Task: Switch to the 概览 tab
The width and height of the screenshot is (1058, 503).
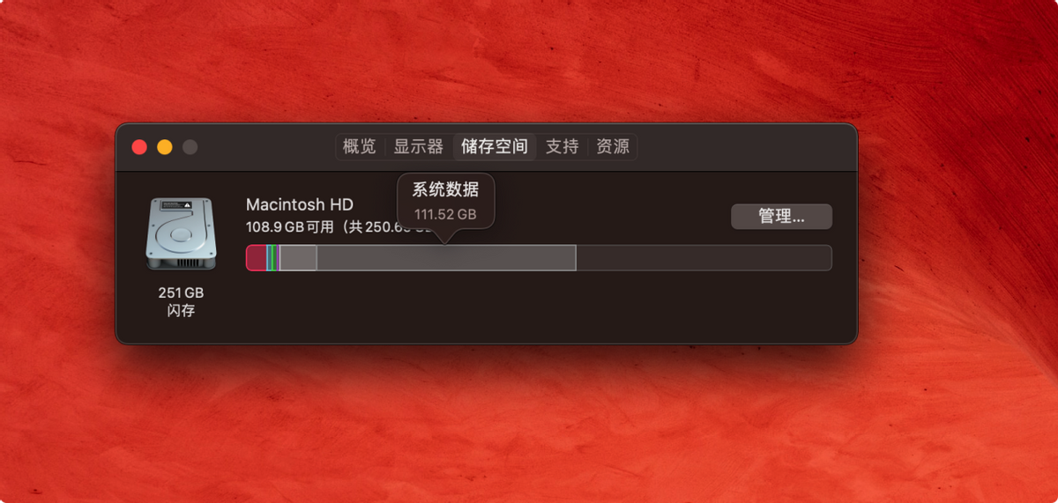Action: click(359, 146)
